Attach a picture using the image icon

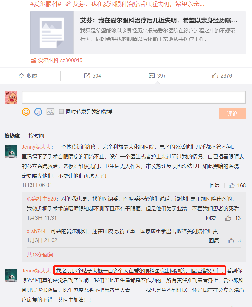pos(51,112)
